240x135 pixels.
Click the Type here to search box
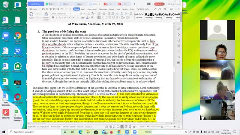pyautogui.click(x=34, y=132)
